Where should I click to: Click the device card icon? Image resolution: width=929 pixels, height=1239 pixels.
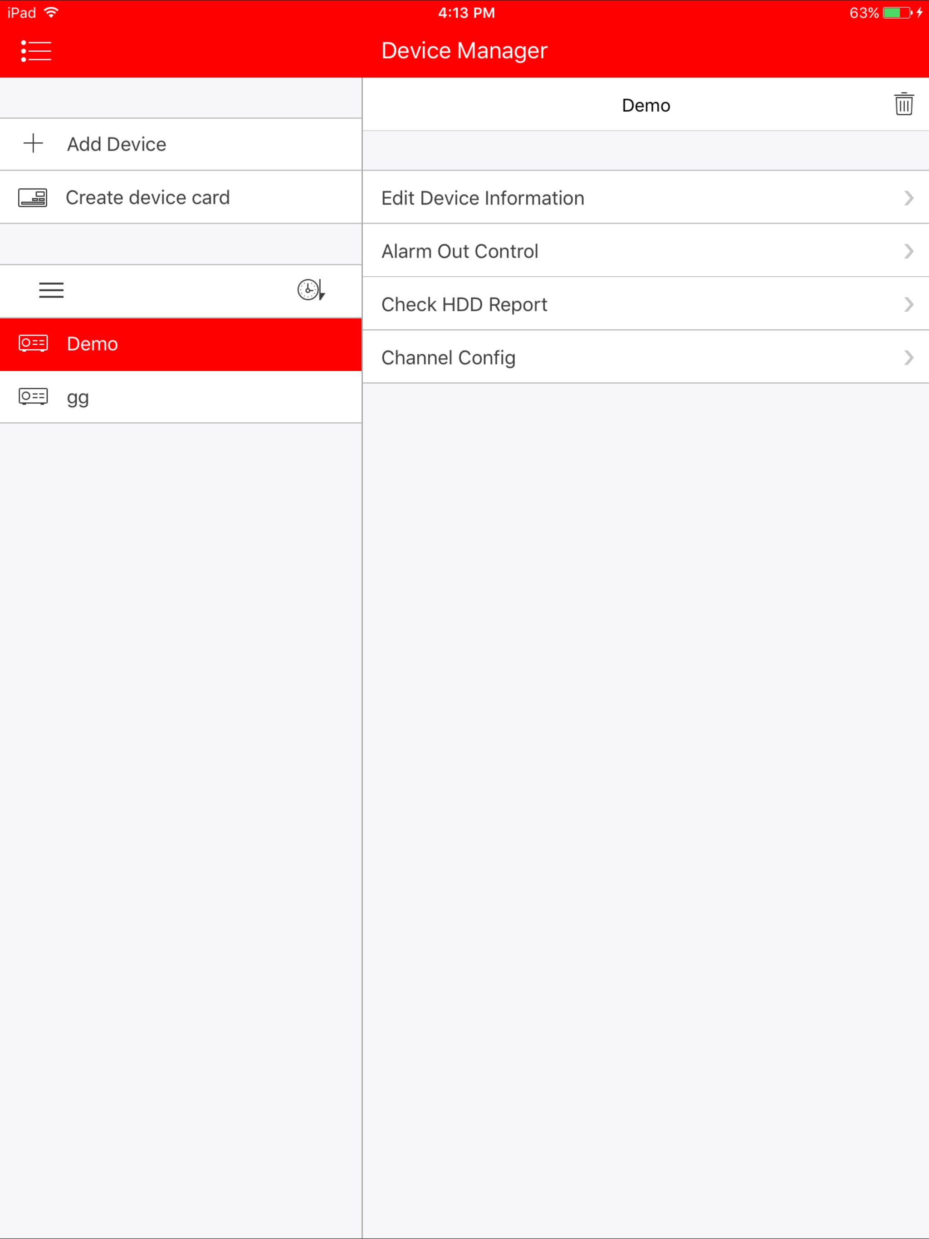coord(33,198)
